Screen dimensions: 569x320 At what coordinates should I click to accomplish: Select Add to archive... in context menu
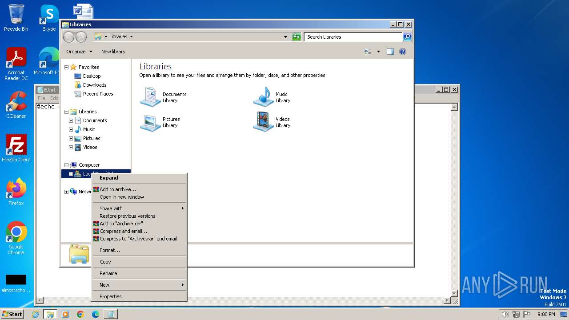click(139, 189)
